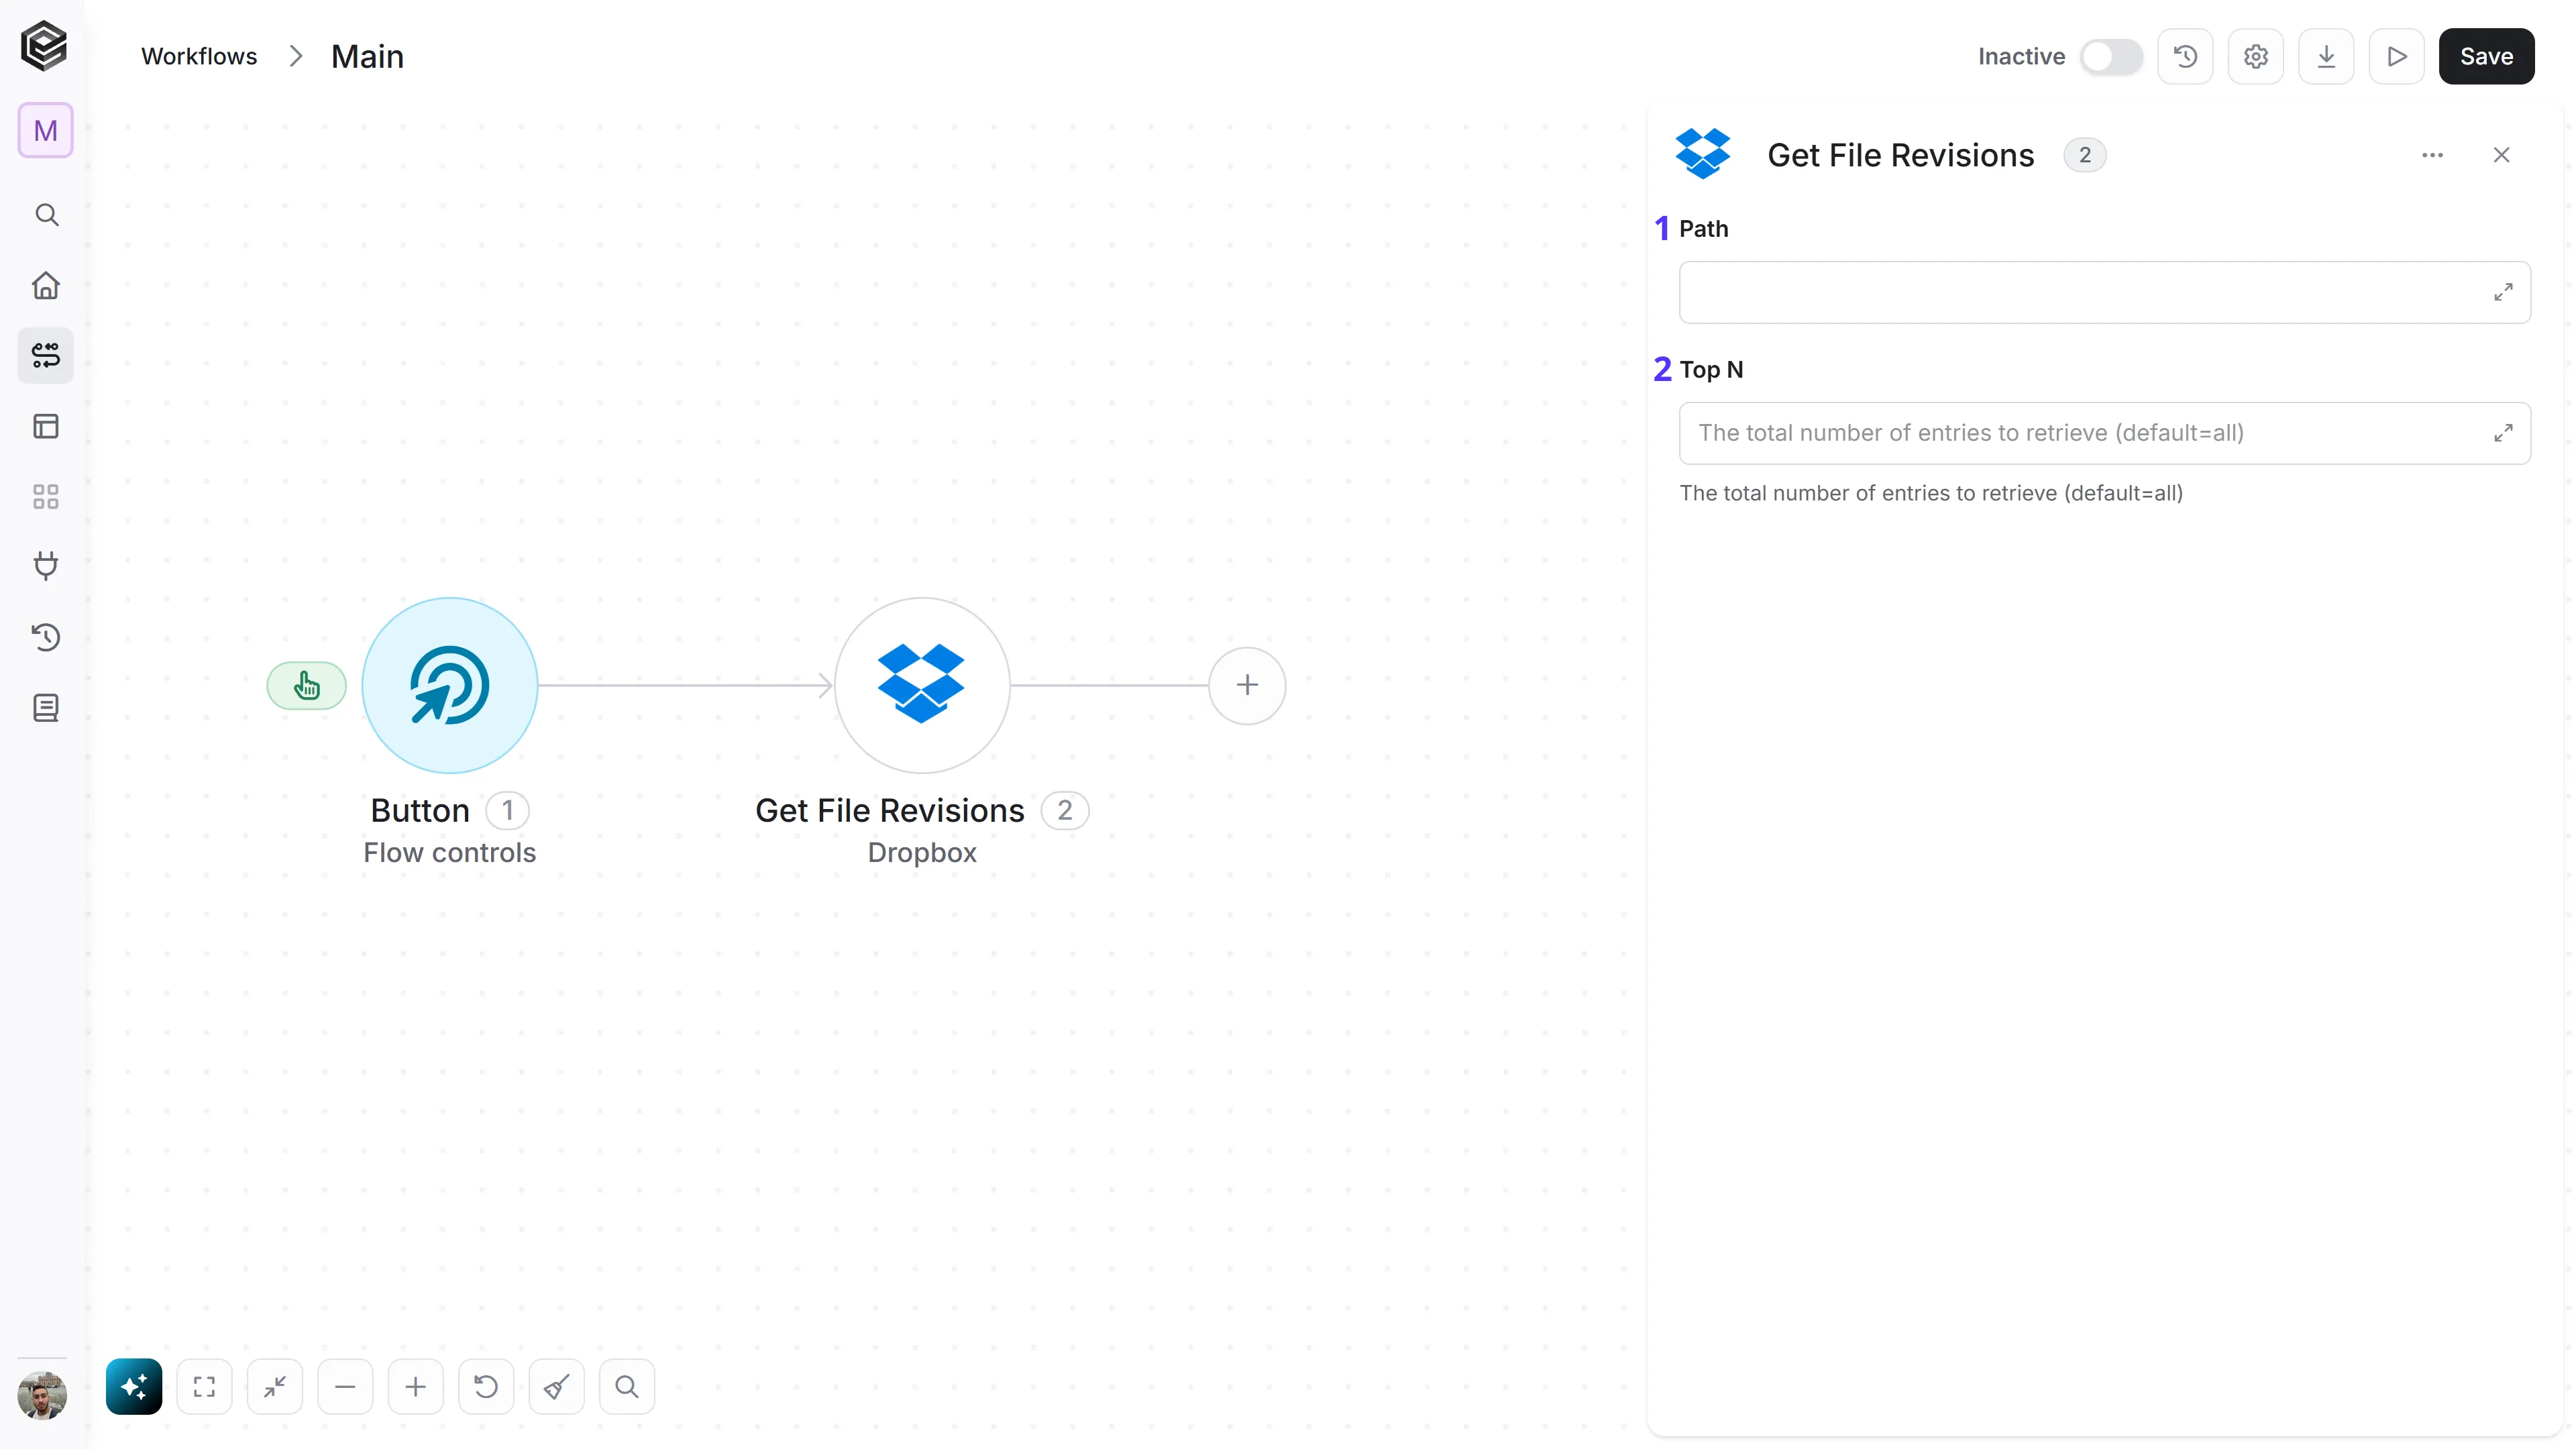Viewport: 2576px width, 1449px height.
Task: Select the Get File Revisions Dropbox node
Action: pyautogui.click(x=922, y=685)
